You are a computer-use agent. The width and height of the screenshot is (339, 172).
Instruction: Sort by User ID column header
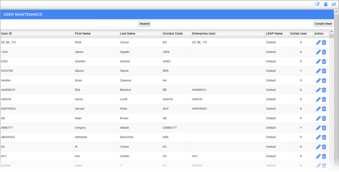7,33
